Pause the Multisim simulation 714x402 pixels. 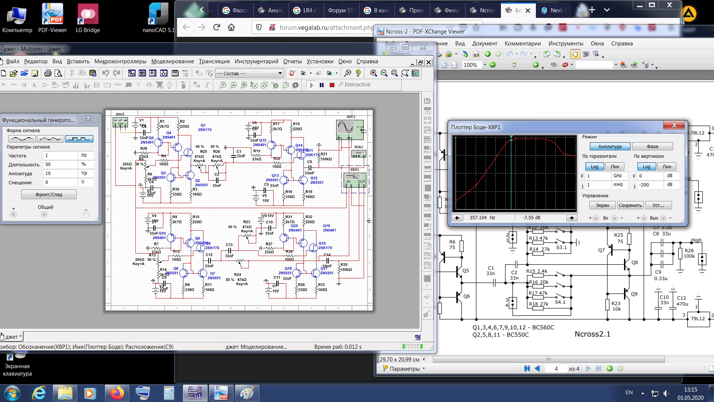[x=322, y=85]
